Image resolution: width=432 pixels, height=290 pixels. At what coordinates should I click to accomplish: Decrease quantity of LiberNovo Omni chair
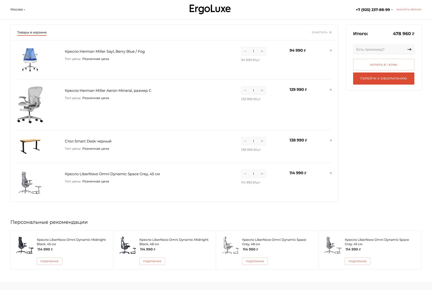[x=245, y=174]
